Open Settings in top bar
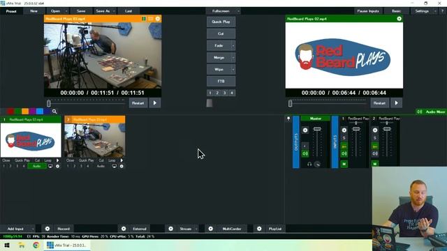Image resolution: width=447 pixels, height=251 pixels. (422, 11)
